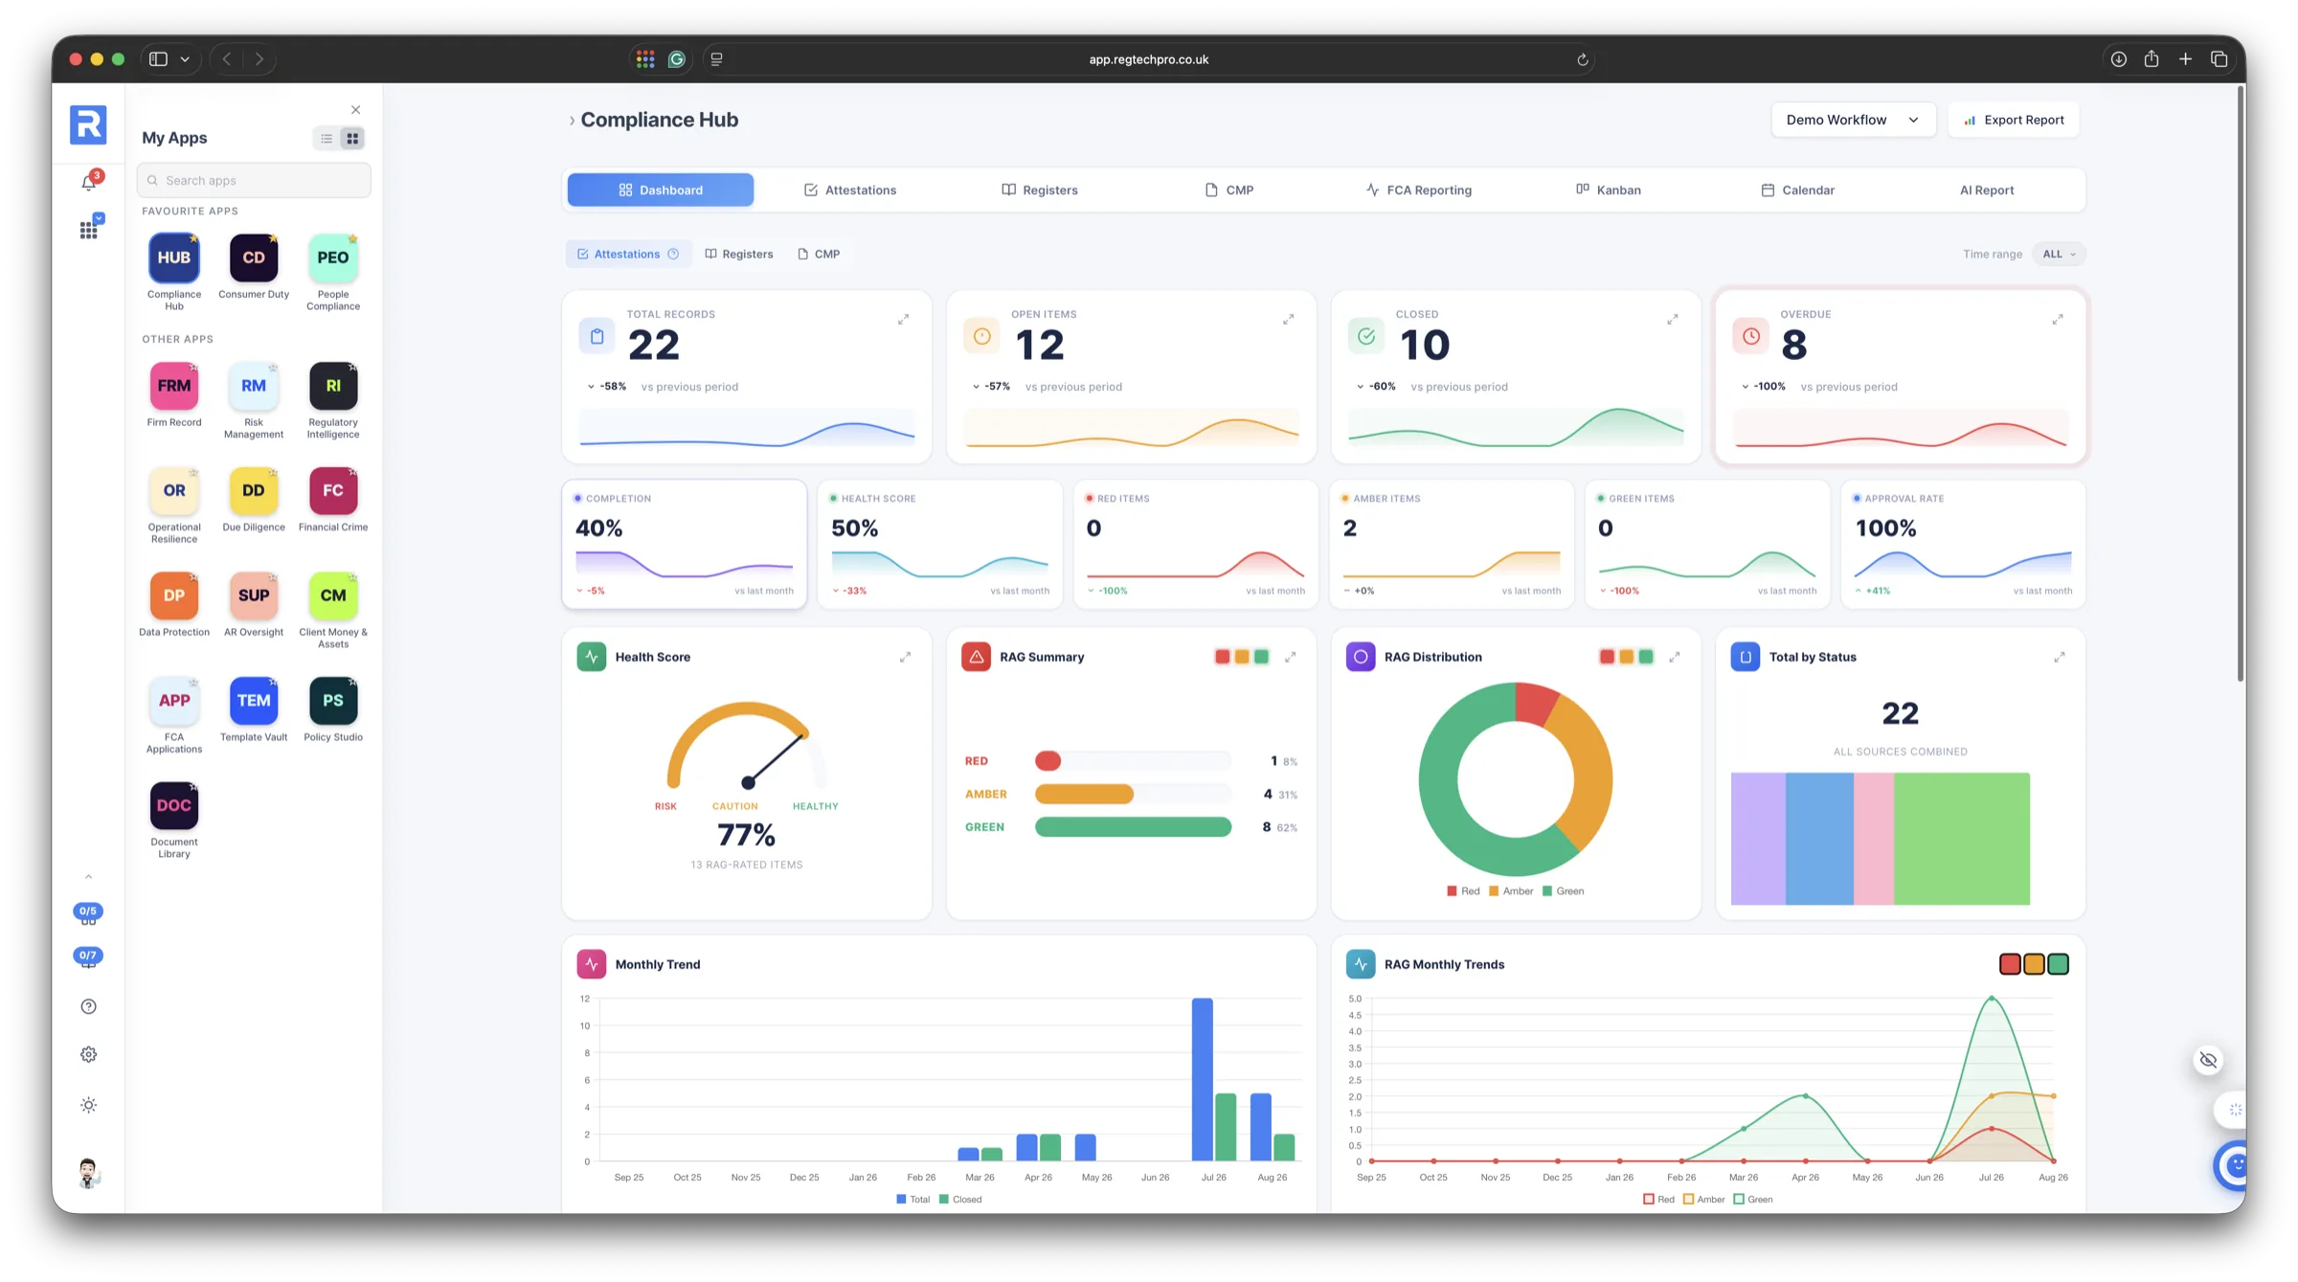The image size is (2298, 1282).
Task: Open Template Vault app
Action: [x=254, y=701]
